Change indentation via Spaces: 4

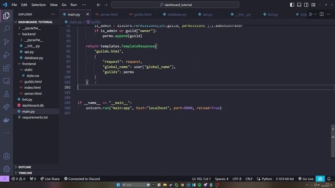coord(221,179)
